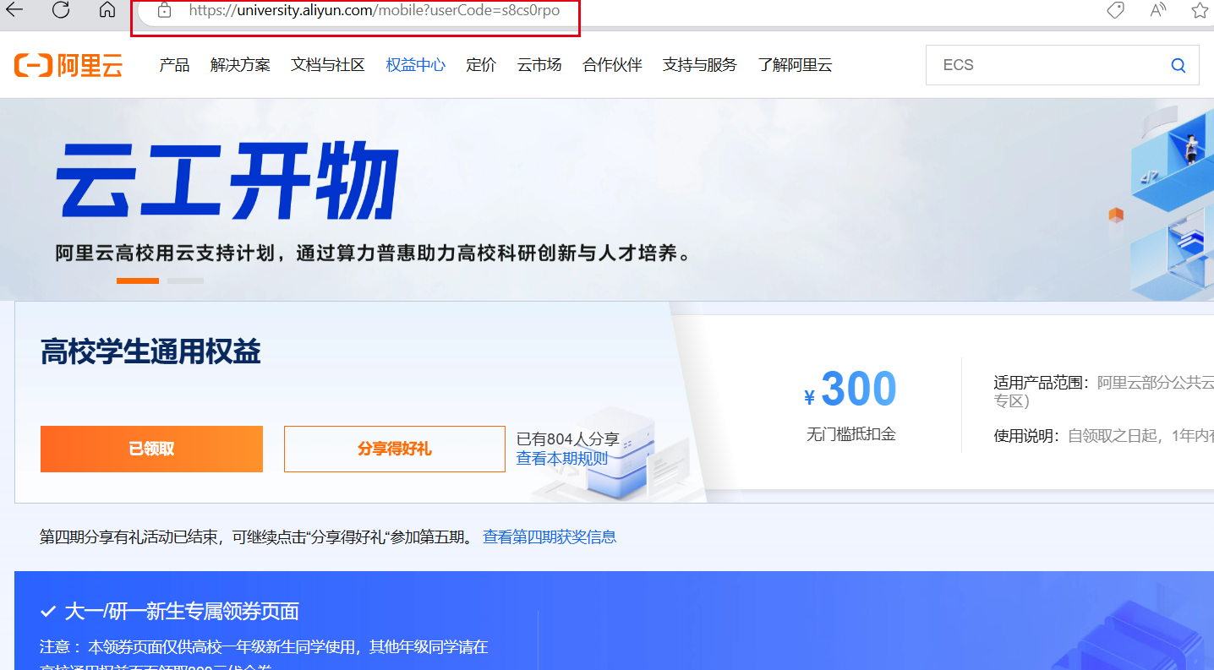The height and width of the screenshot is (670, 1214).
Task: Click the shopping tag icon in address bar
Action: click(1115, 10)
